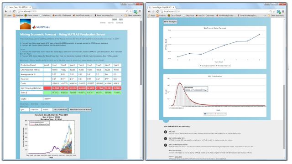The image size is (292, 164).
Task: Open the About navigation link
Action: [111, 23]
